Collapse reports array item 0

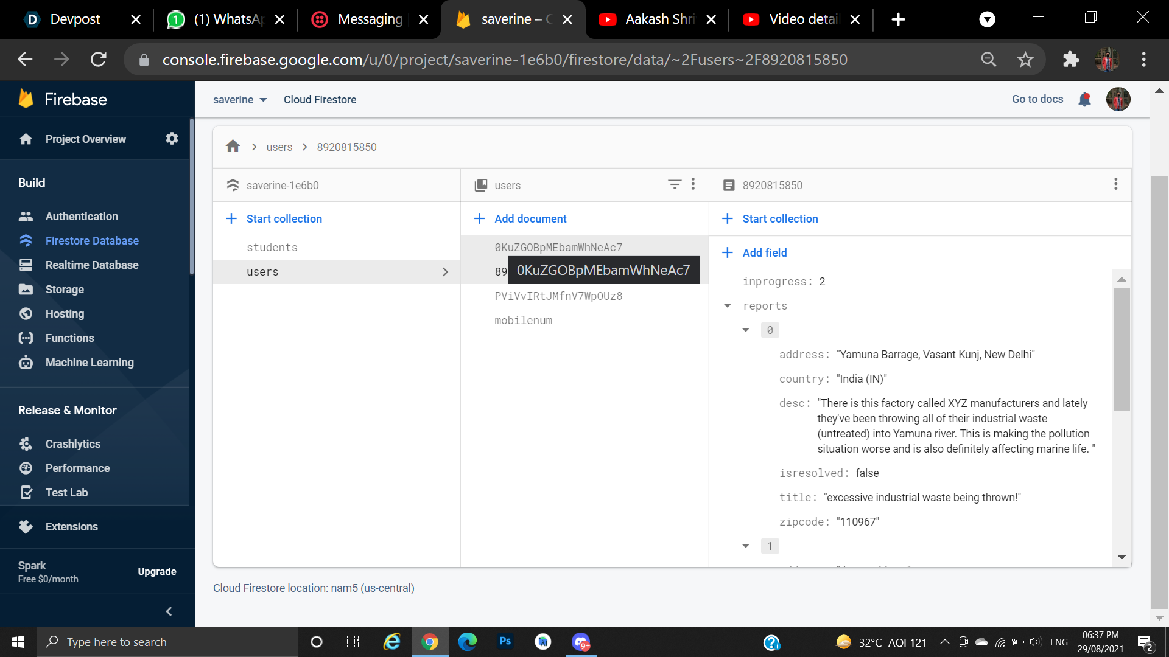[x=746, y=330]
